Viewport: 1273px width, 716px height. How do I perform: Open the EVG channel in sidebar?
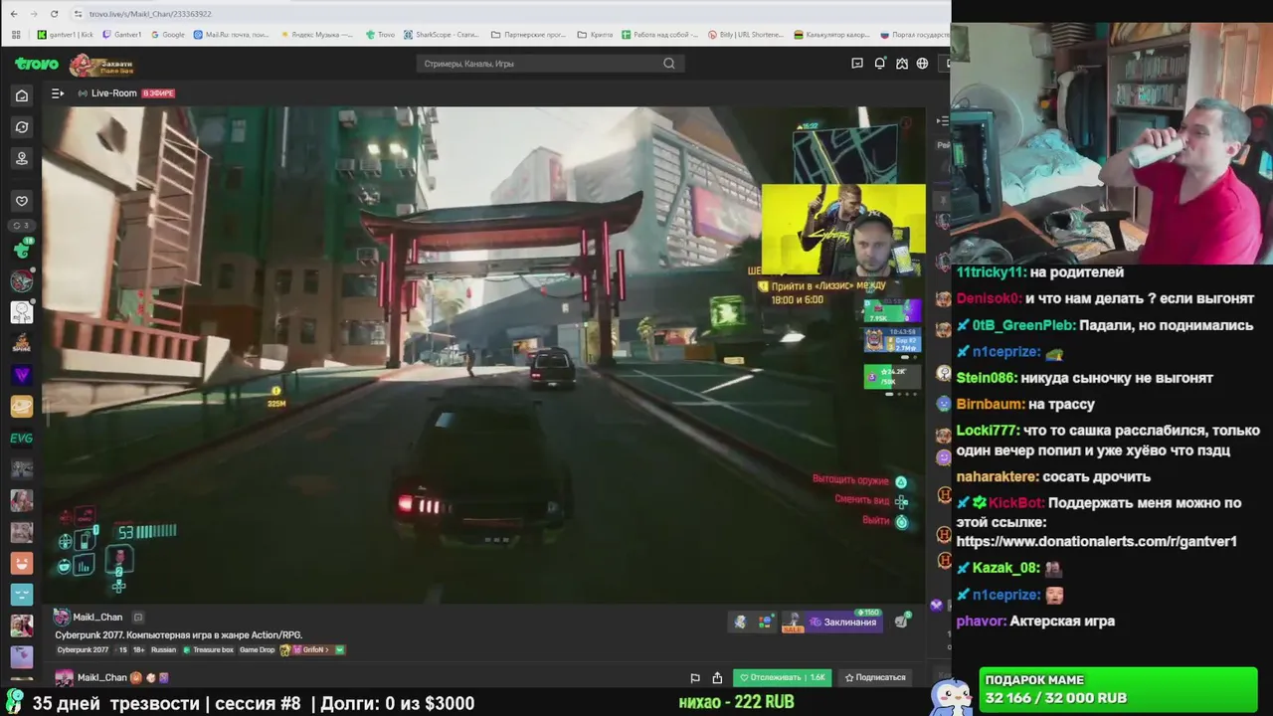pos(22,438)
